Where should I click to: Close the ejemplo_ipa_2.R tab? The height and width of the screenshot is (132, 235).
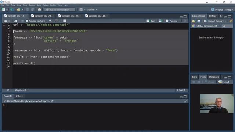click(53, 16)
